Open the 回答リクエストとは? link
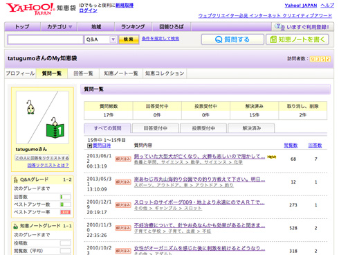This screenshot has width=339, height=255. [x=48, y=166]
